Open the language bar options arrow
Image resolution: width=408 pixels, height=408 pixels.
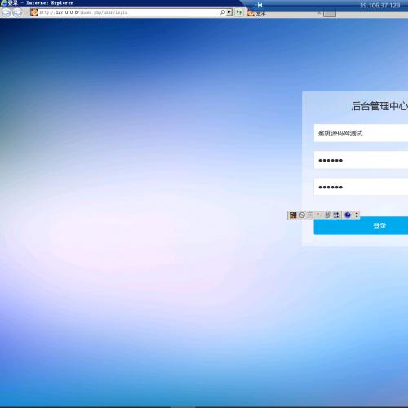(357, 215)
